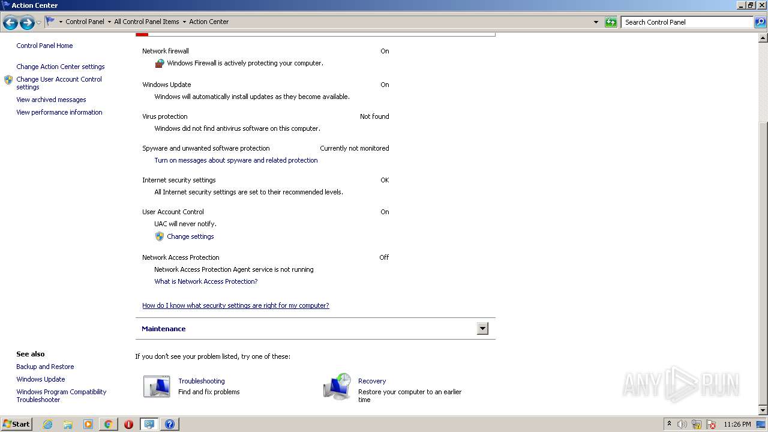
Task: Click the clock showing 11:26 PM
Action: 737,424
